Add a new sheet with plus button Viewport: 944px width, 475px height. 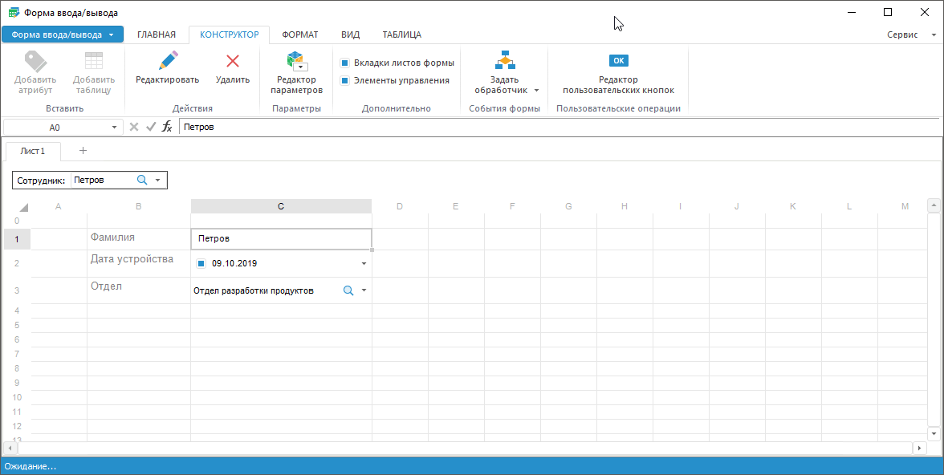pyautogui.click(x=83, y=151)
